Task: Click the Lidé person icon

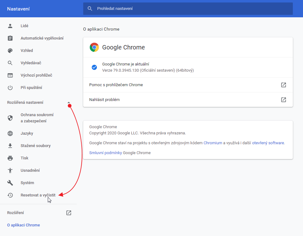Action: click(x=10, y=26)
